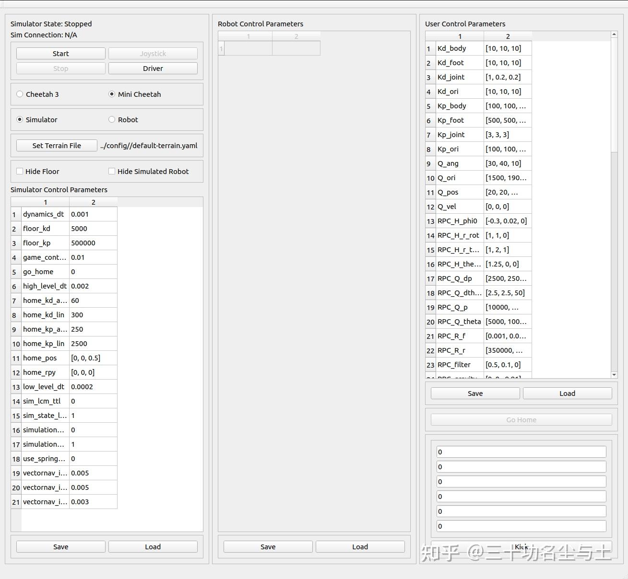Click the RPC_Q_theta parameter name
628x579 pixels.
pos(460,322)
